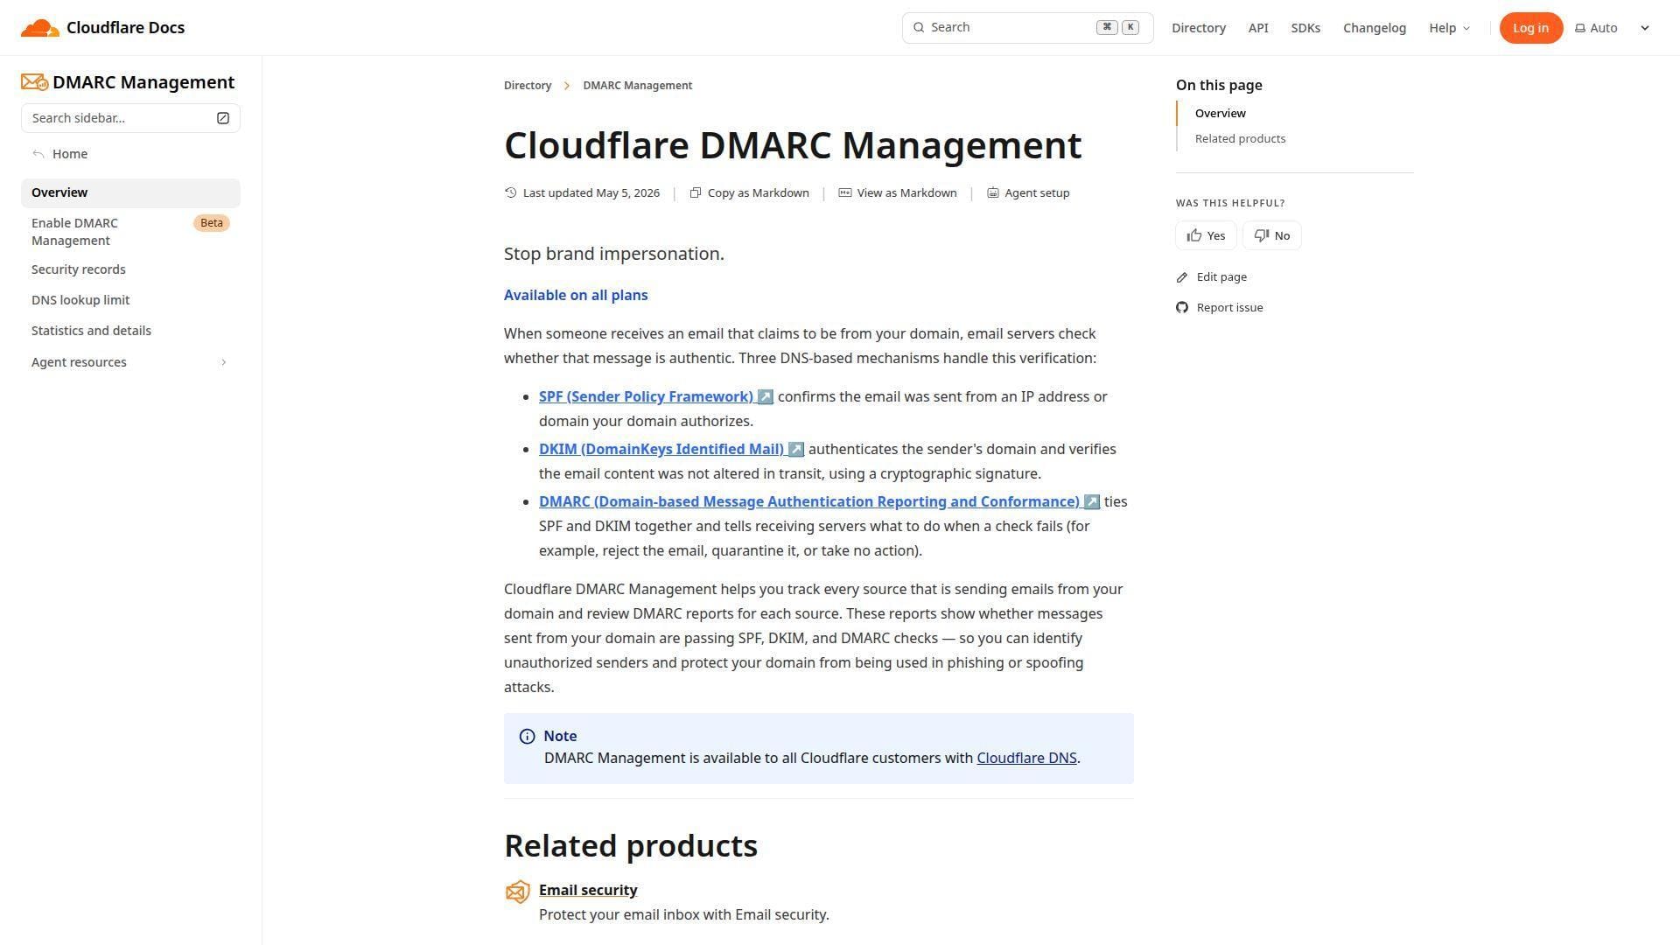Open Enable DMARC Management sidebar page
Screen dimensions: 1680x945
[130, 232]
